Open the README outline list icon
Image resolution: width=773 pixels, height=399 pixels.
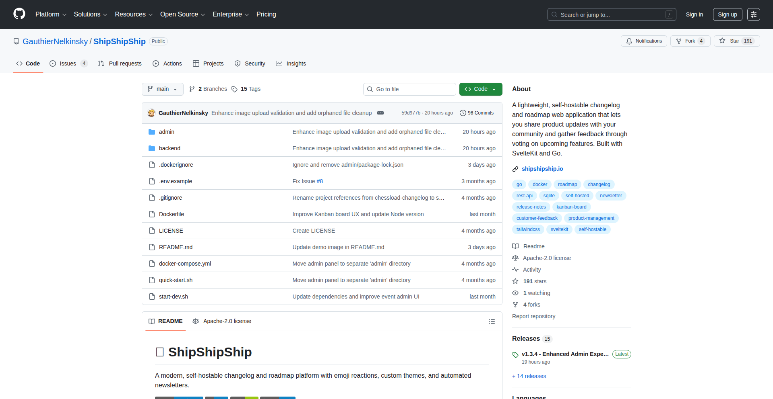(x=492, y=321)
